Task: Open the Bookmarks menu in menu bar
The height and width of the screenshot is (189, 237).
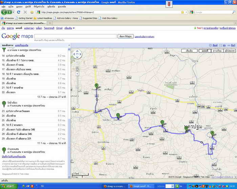Action: click(39, 7)
